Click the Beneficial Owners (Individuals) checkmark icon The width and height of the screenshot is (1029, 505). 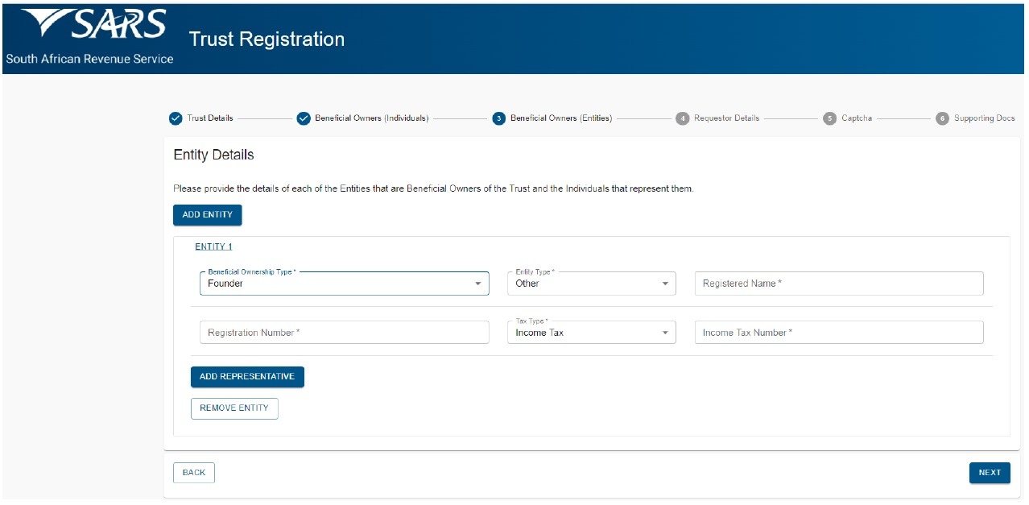tap(304, 118)
